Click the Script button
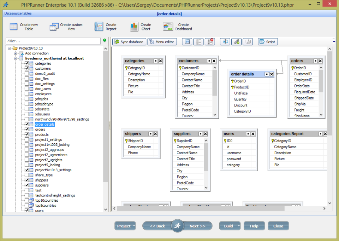This screenshot has height=241, width=339. (268, 42)
